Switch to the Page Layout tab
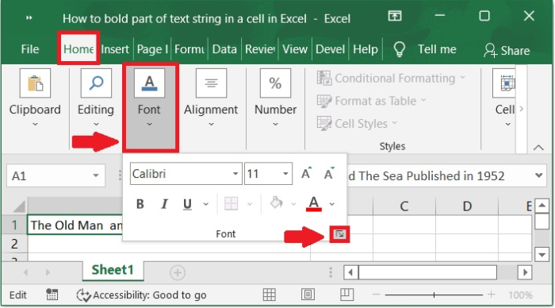 [x=152, y=49]
